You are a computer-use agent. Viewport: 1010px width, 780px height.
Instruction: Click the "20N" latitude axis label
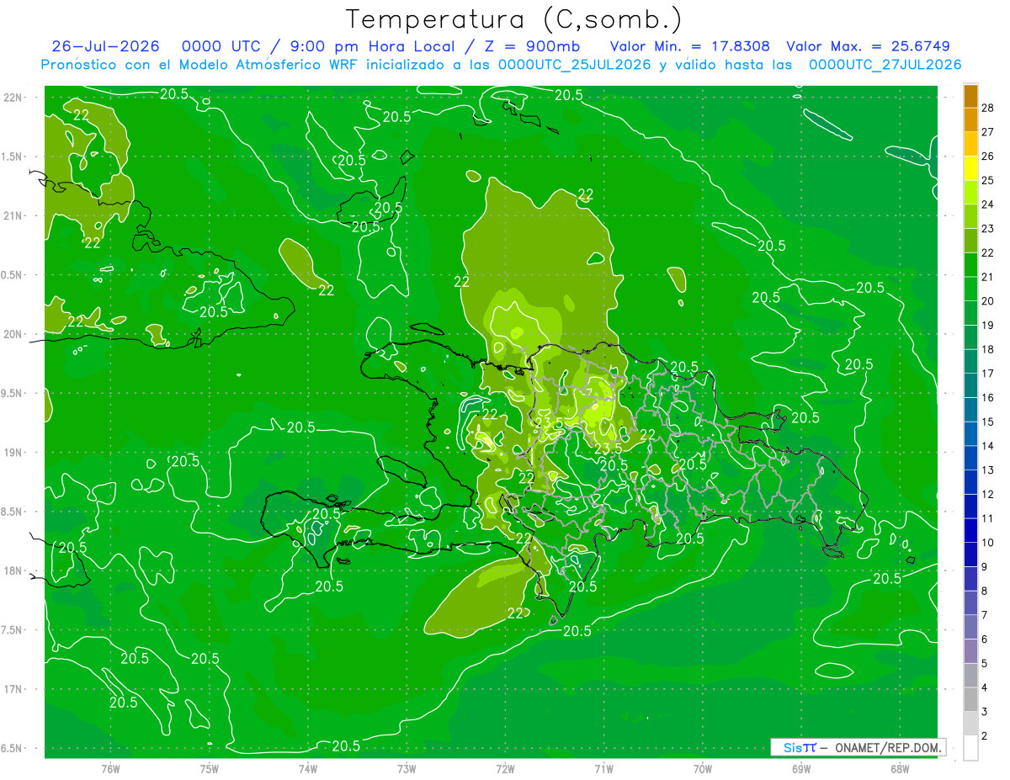(14, 334)
